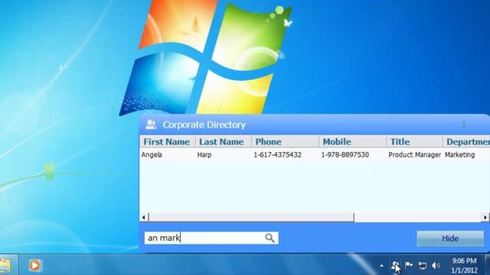This screenshot has height=275, width=490.
Task: Select the "Angela" first name cell
Action: tap(152, 154)
